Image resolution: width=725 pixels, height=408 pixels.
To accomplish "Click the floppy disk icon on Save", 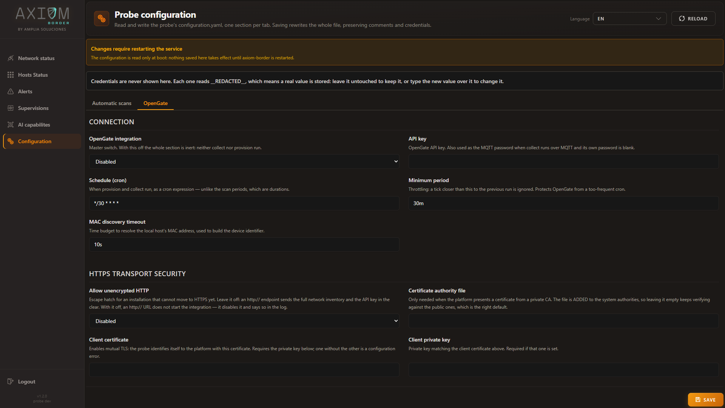I will tap(698, 400).
